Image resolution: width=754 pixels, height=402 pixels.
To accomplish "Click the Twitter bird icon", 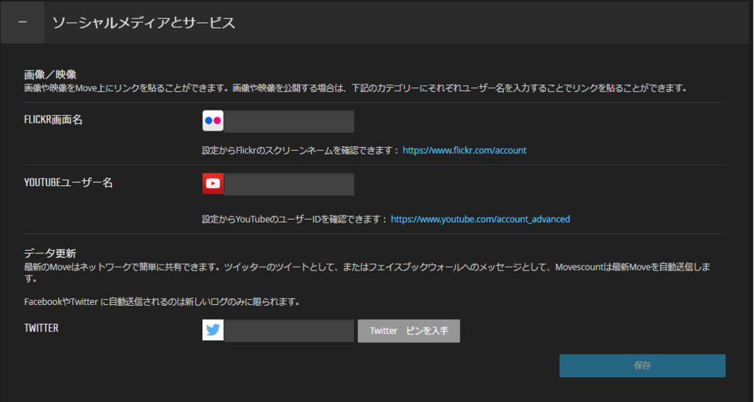I will coord(213,330).
